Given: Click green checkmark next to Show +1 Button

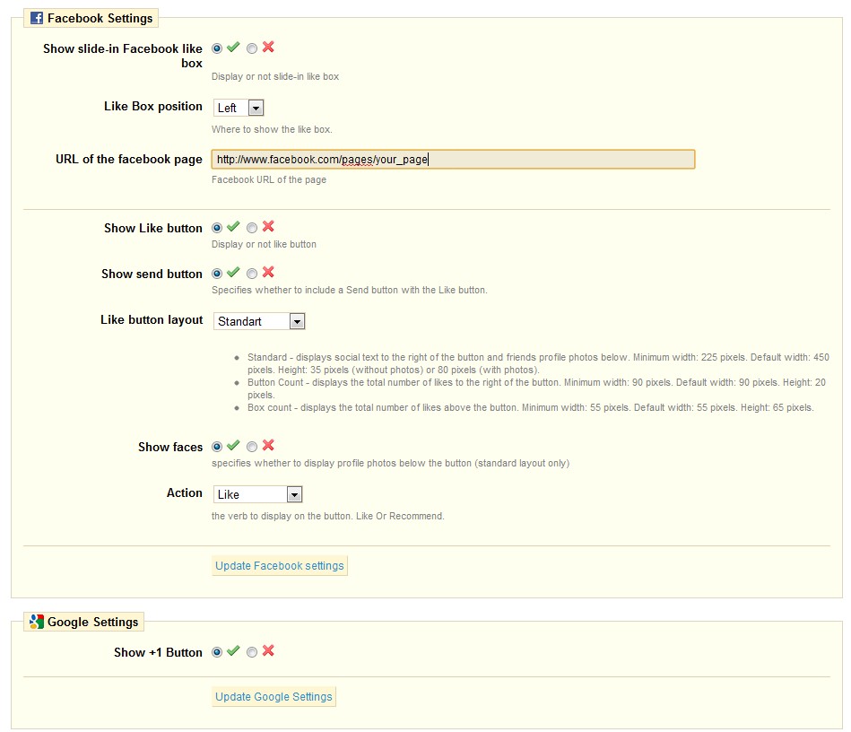Looking at the screenshot, I should [x=233, y=650].
